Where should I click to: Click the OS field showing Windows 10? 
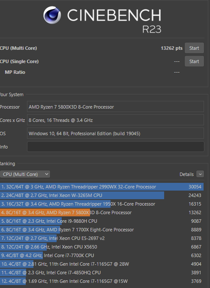(116, 133)
